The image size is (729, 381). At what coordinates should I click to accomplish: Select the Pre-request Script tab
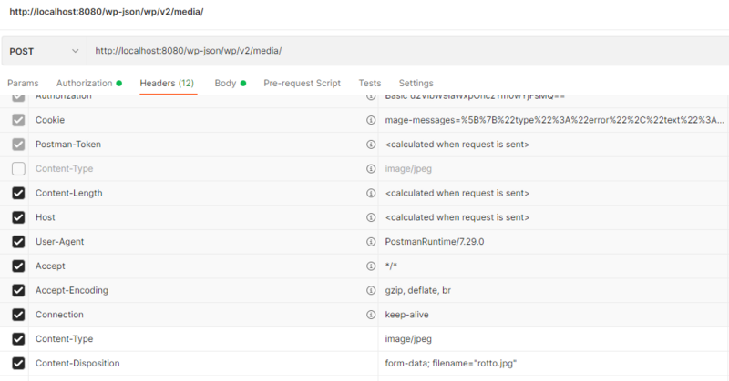302,83
